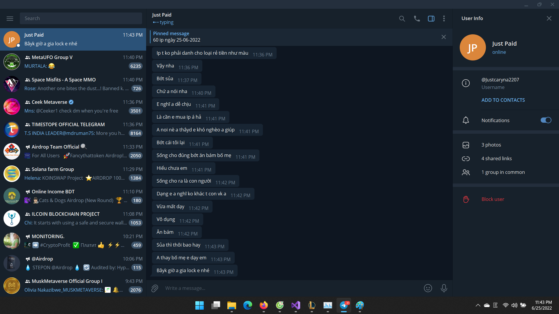
Task: Click the chat list Search field
Action: [81, 18]
